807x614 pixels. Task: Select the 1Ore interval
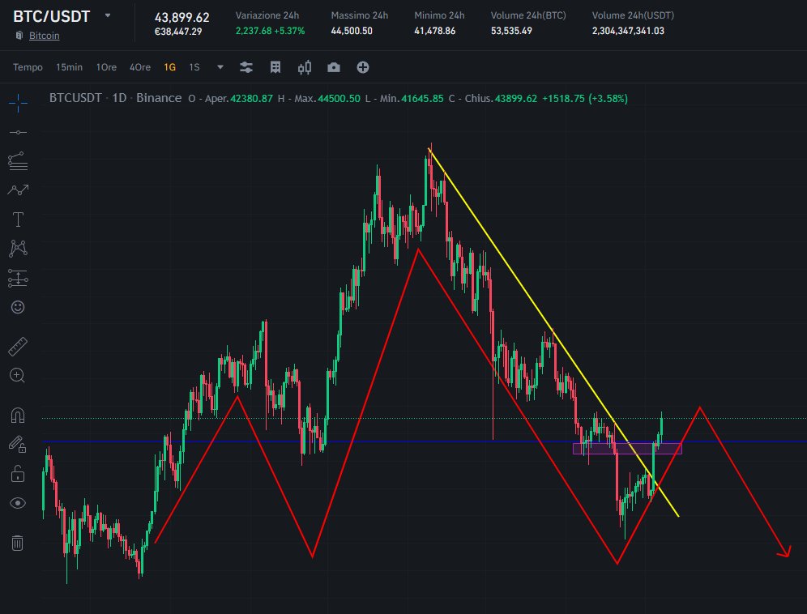point(106,67)
